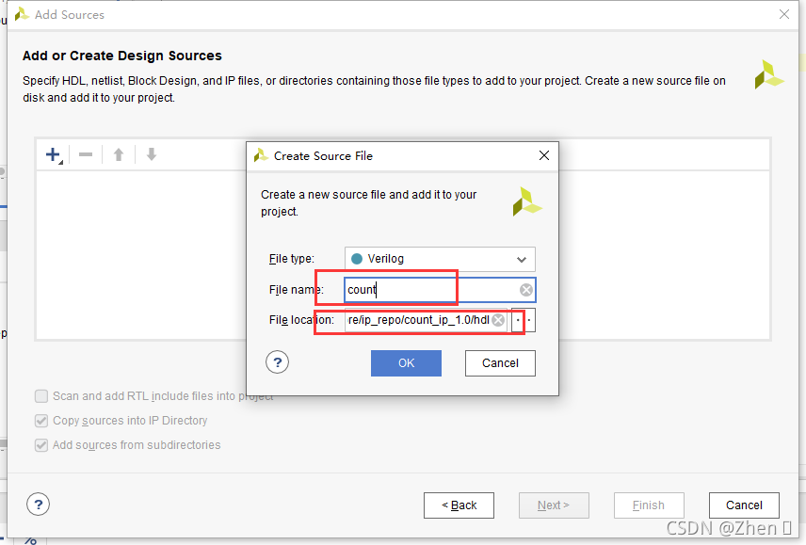This screenshot has width=806, height=545.
Task: Cancel the Create Source File dialog
Action: coord(500,363)
